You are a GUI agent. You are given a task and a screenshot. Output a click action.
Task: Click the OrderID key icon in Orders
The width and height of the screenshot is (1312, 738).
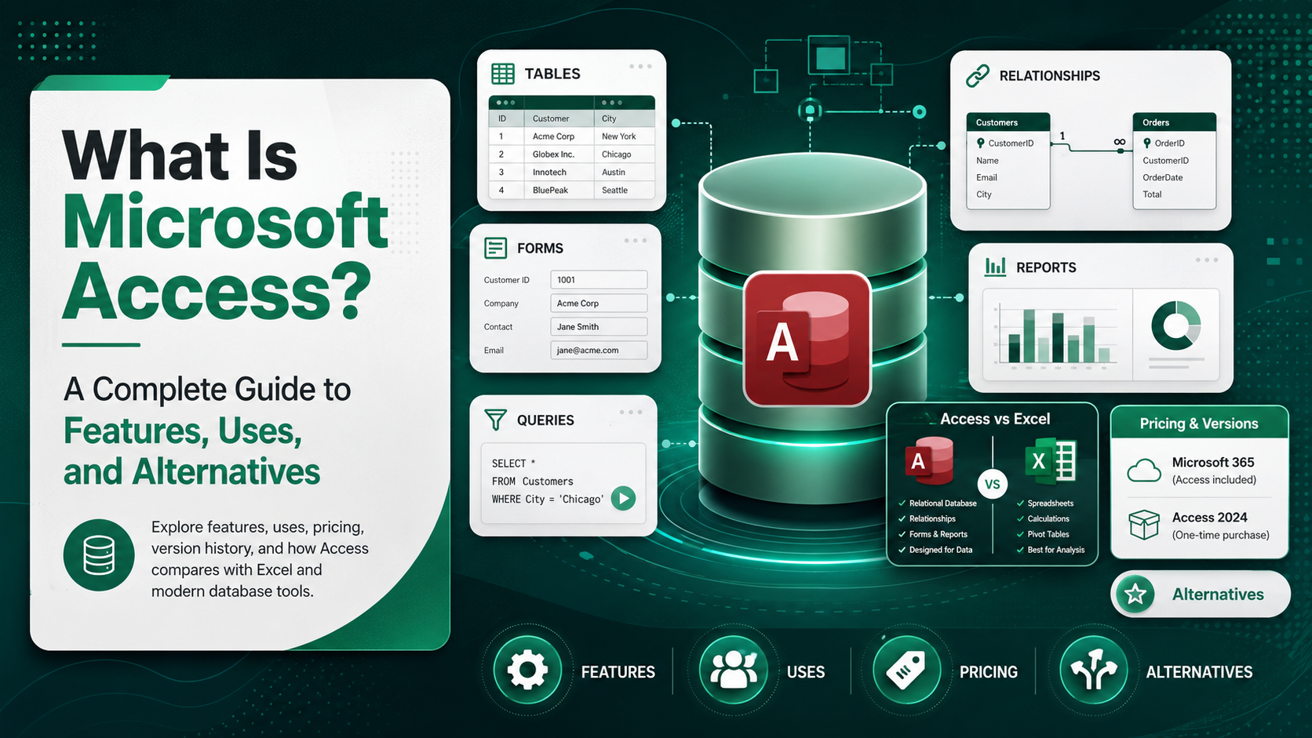(x=1147, y=143)
